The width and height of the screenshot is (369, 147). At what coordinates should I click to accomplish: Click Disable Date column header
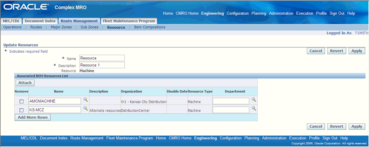click(177, 91)
